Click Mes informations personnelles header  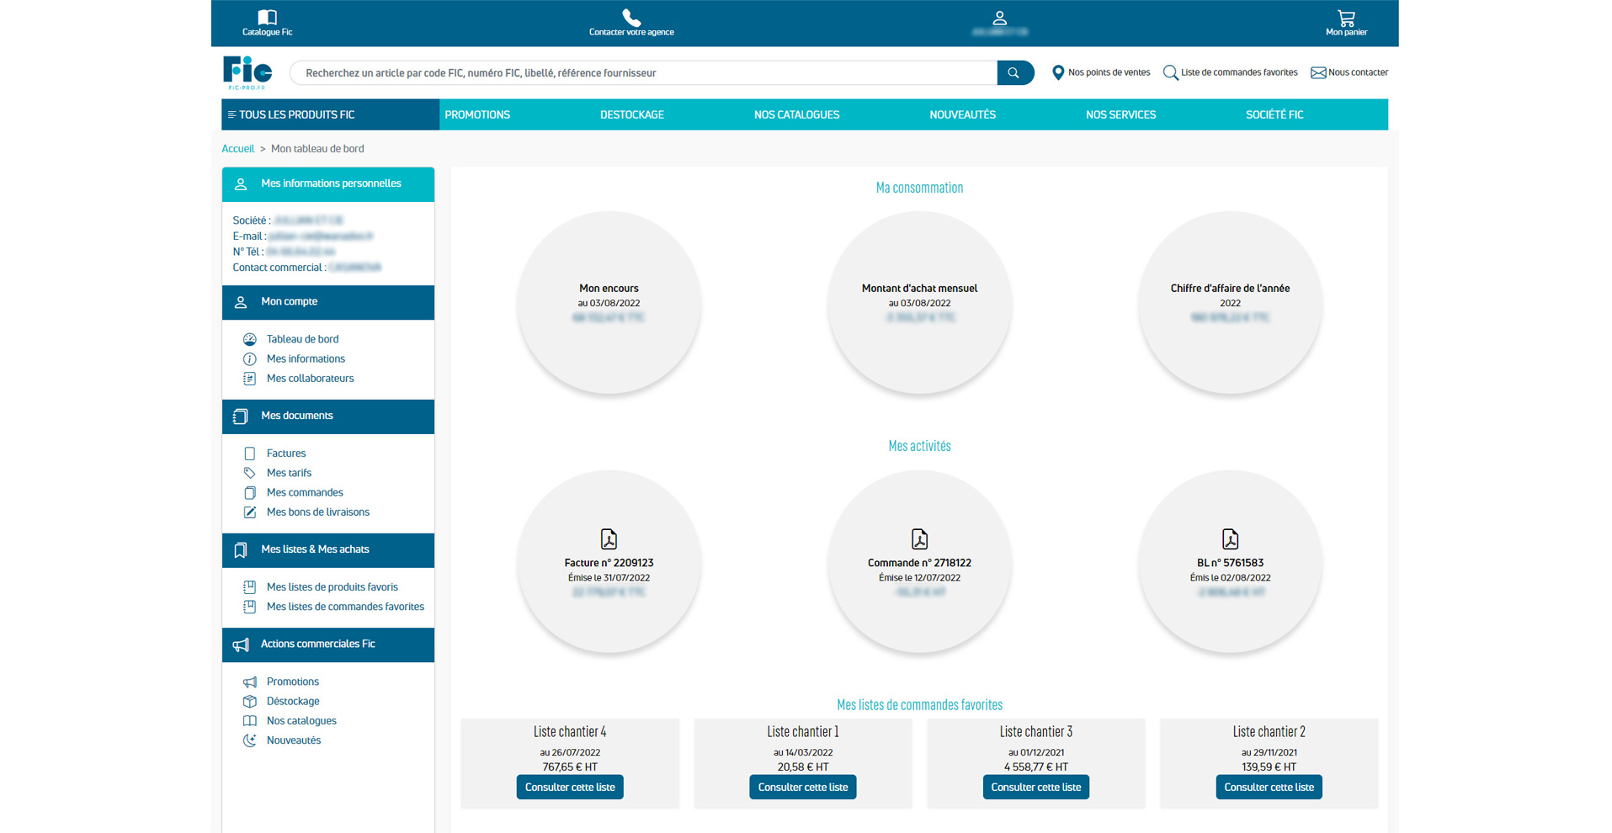(328, 184)
